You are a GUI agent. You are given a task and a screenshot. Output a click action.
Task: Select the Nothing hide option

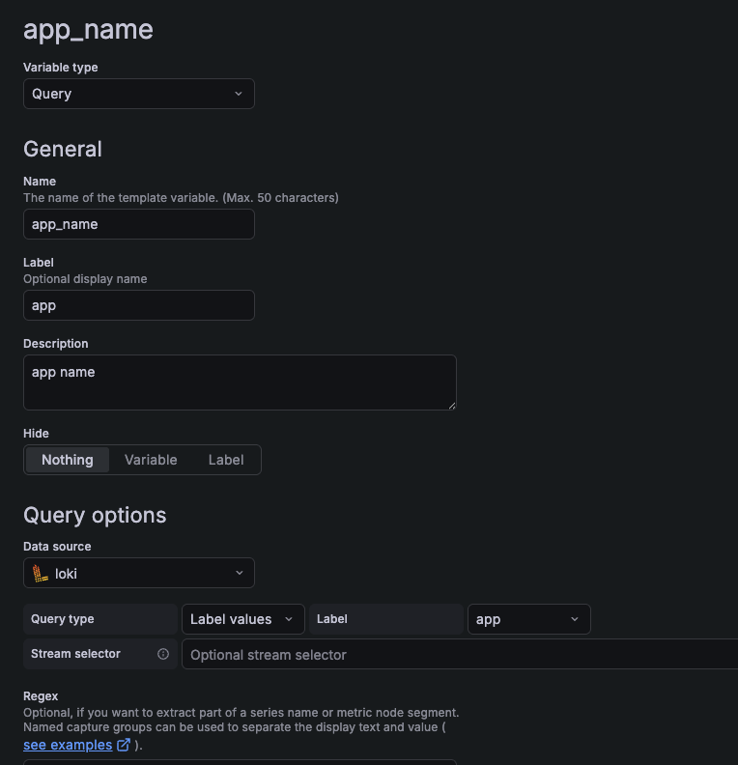coord(68,460)
